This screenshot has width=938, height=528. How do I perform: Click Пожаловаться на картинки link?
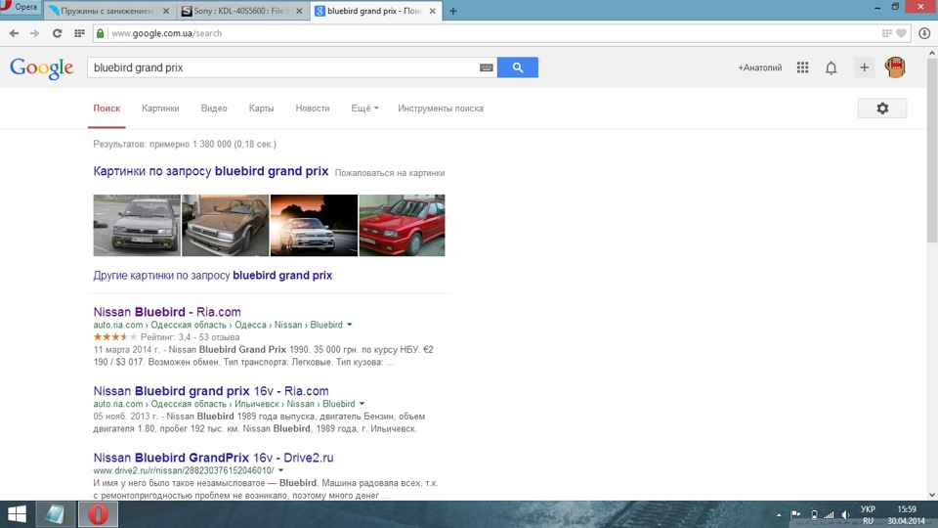point(390,173)
